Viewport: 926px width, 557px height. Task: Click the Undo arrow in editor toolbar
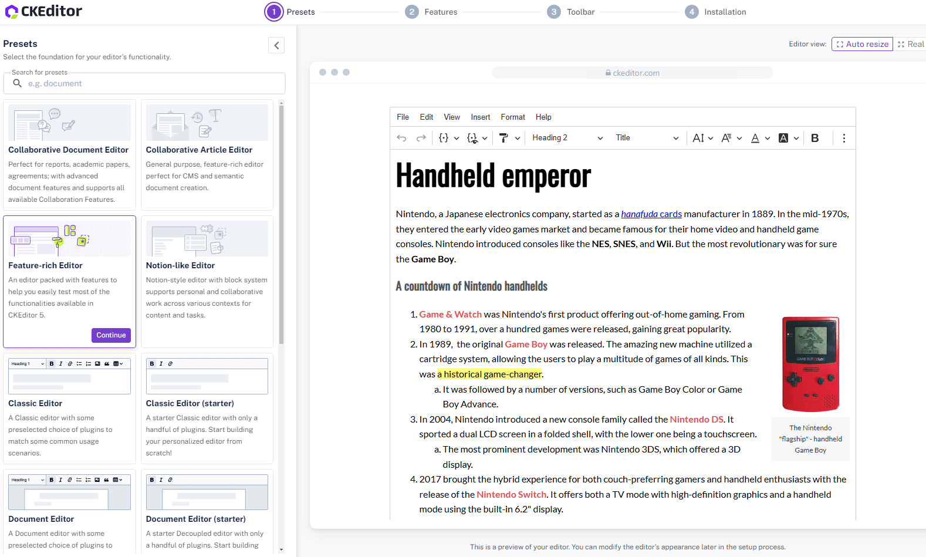tap(401, 138)
